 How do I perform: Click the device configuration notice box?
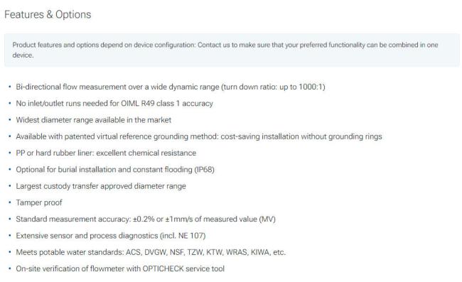232,50
